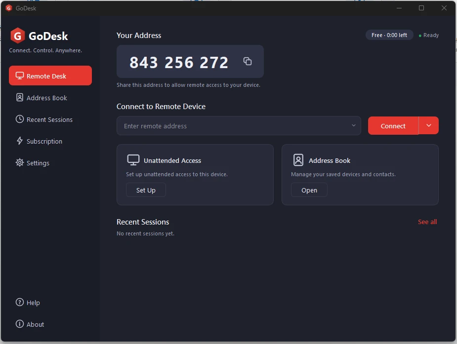Click 'Manage your saved devices and contacts.' text

pos(343,174)
